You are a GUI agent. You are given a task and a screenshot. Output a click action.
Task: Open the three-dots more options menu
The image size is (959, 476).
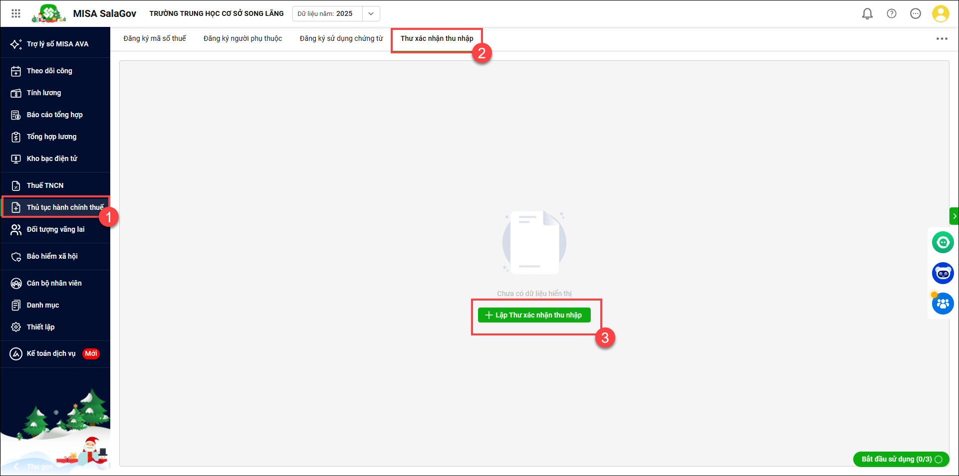tap(942, 39)
